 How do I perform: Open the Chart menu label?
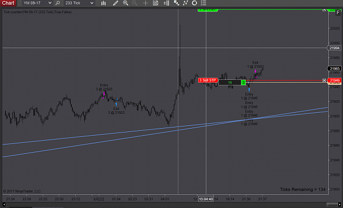(8, 3)
